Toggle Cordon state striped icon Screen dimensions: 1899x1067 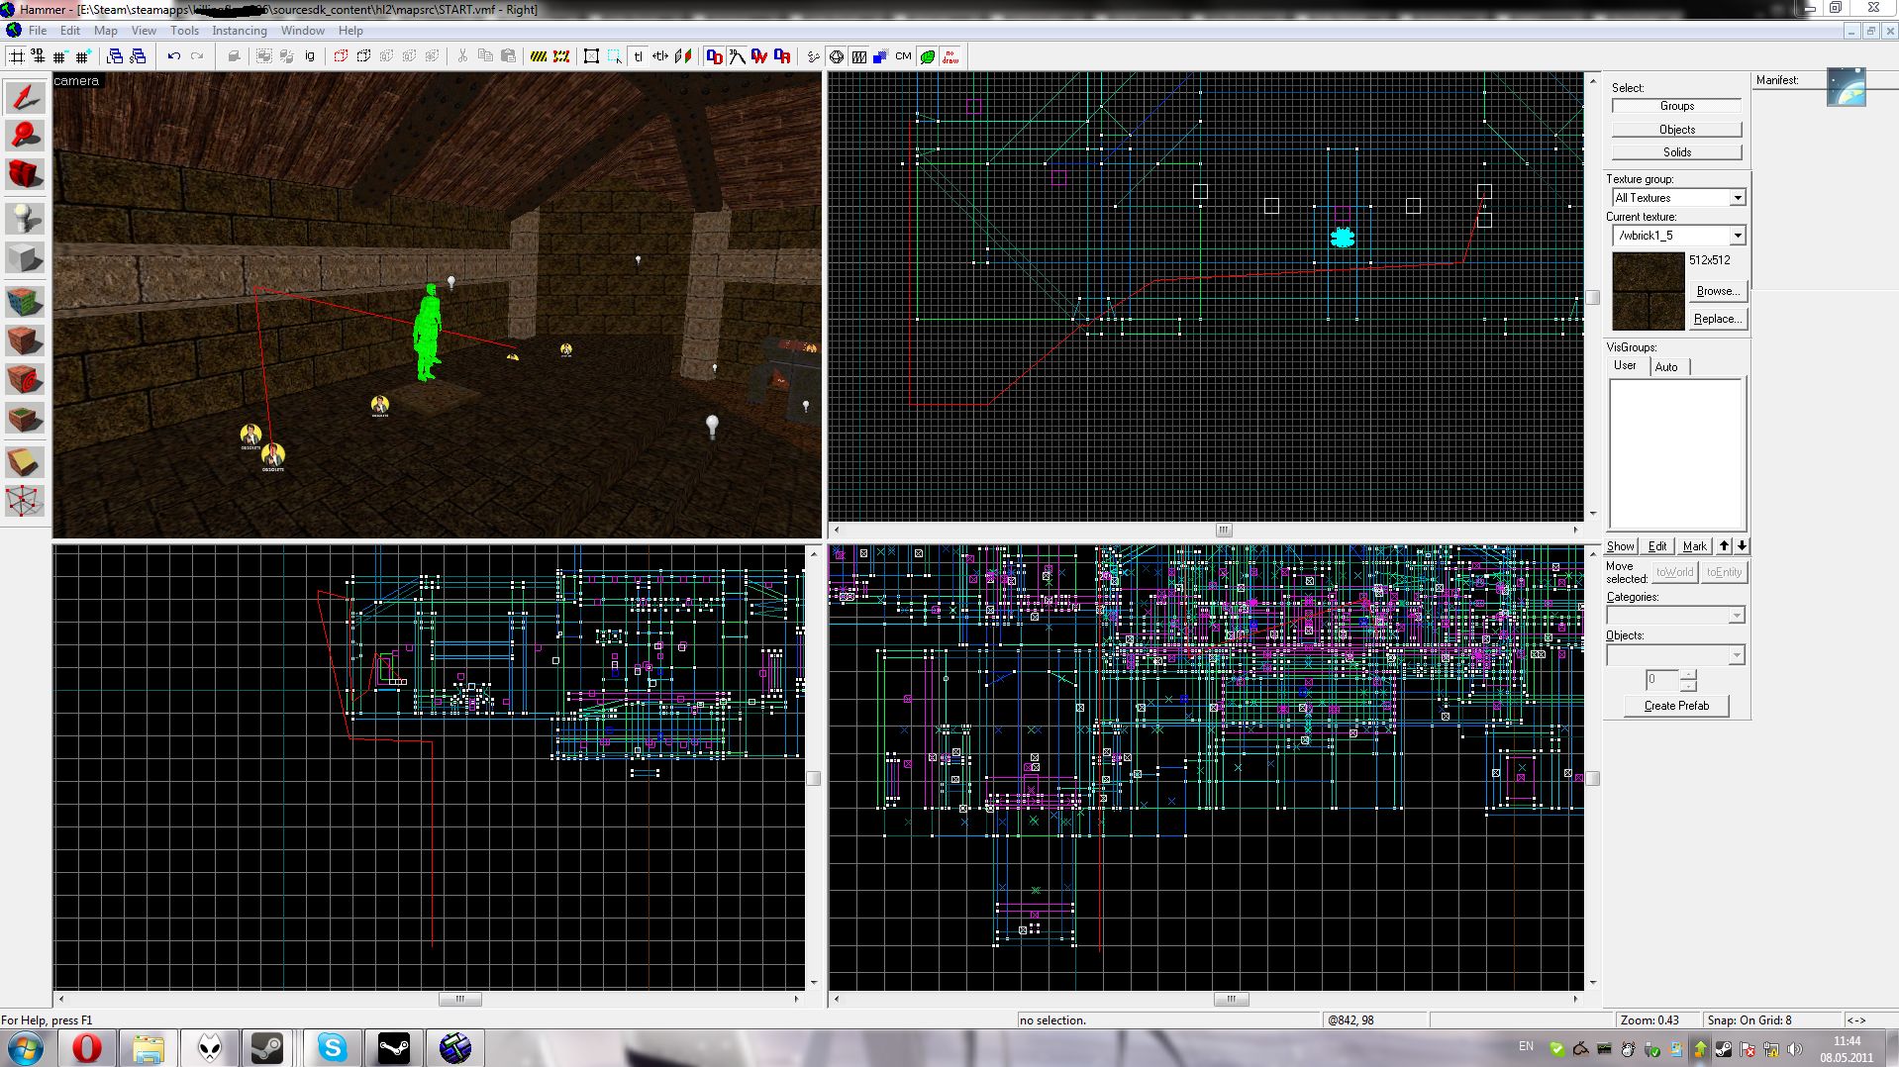(539, 56)
